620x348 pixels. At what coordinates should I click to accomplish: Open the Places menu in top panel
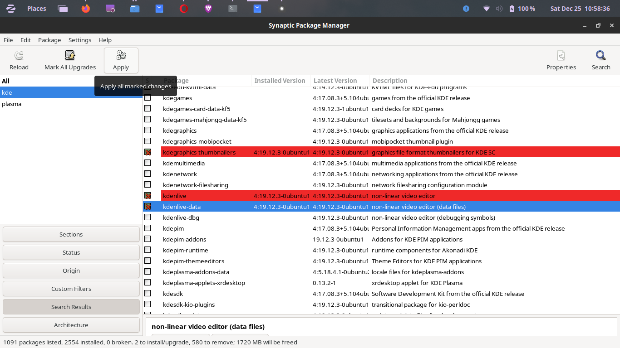click(36, 9)
